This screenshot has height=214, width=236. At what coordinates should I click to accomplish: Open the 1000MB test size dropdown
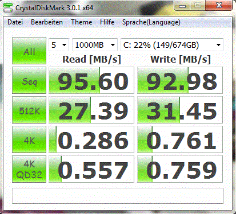95,45
